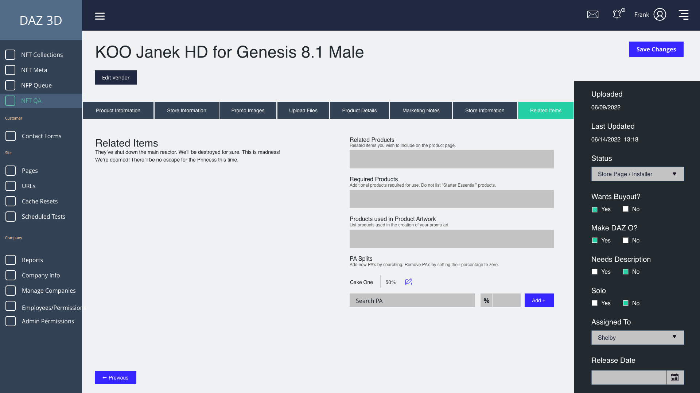This screenshot has height=393, width=700.
Task: Click the Cache Resets sidebar icon
Action: tap(11, 201)
